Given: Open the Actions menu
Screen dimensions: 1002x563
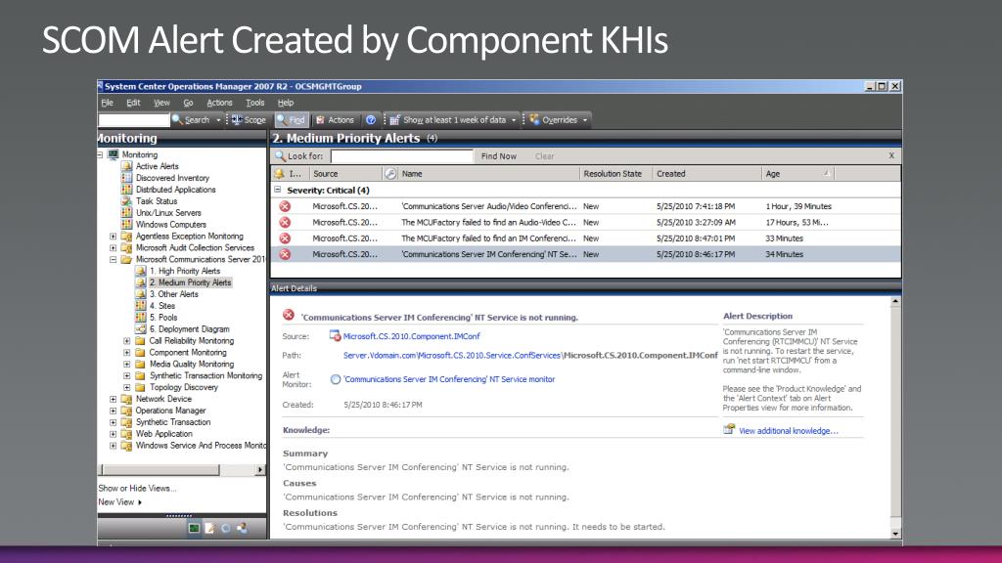Looking at the screenshot, I should tap(219, 103).
